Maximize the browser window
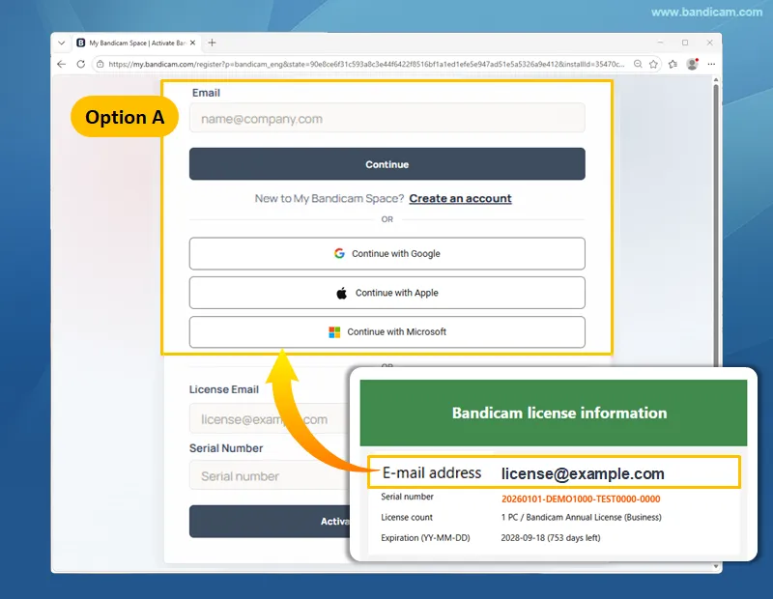This screenshot has height=599, width=773. (x=685, y=43)
